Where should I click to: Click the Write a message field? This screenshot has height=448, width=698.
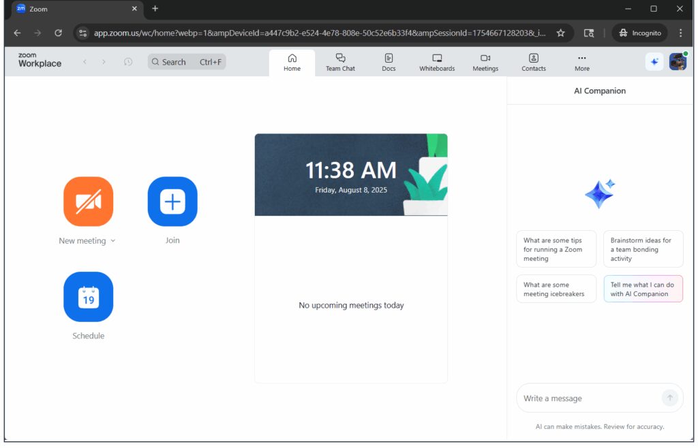[x=586, y=398]
